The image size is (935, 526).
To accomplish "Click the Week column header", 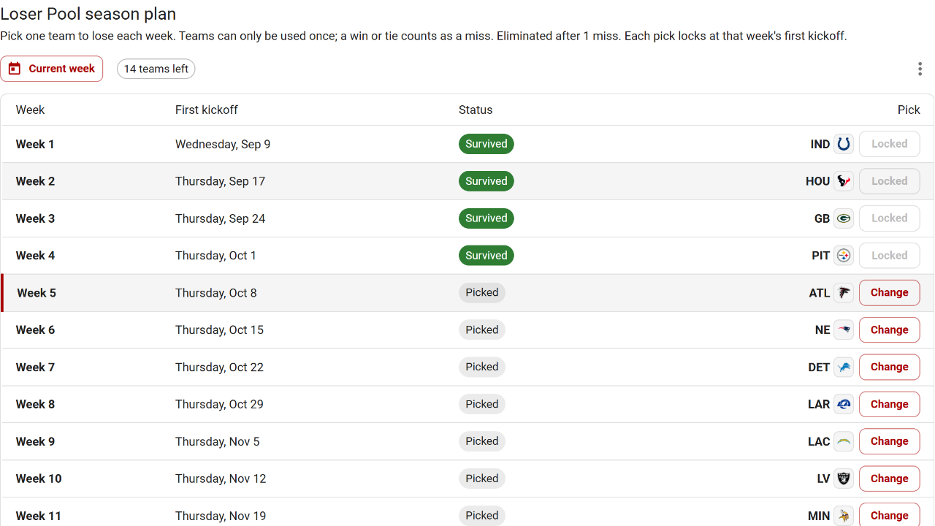I will (30, 110).
